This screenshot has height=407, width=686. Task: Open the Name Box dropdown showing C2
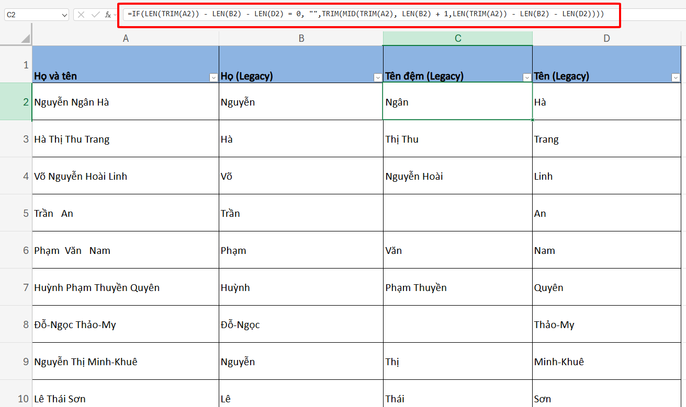[x=64, y=14]
